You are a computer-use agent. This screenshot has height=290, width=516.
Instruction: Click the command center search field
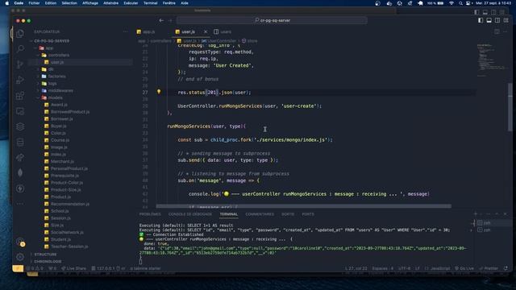point(272,20)
